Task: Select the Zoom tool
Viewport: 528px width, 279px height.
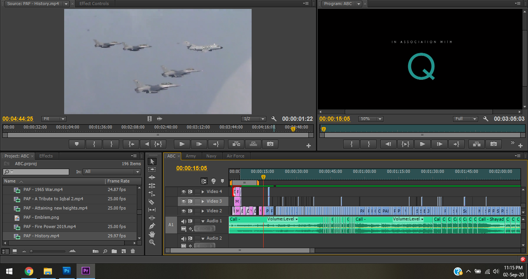Action: pos(152,242)
